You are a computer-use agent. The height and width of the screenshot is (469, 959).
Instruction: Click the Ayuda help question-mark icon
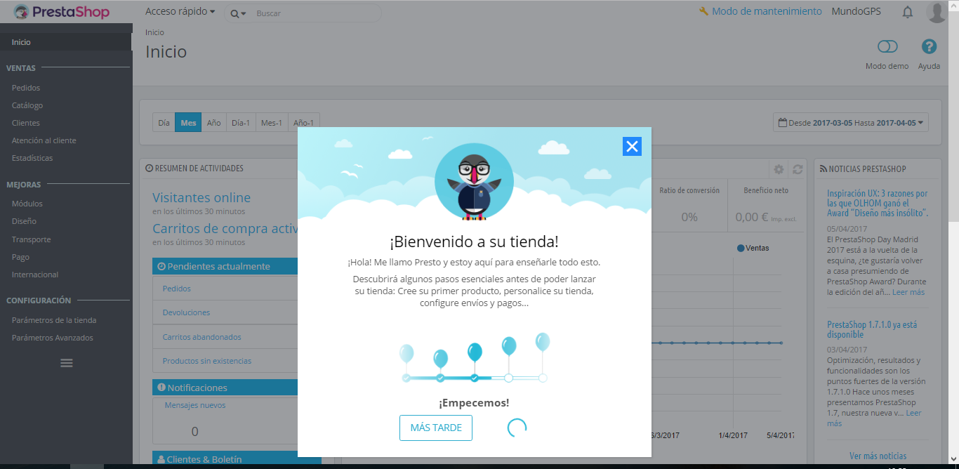coord(929,46)
